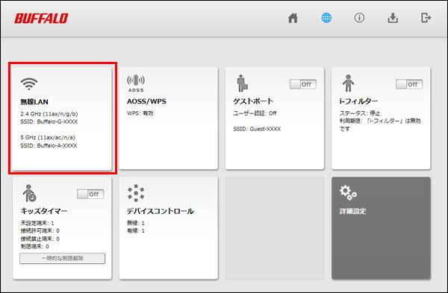Go to the home icon

click(293, 18)
